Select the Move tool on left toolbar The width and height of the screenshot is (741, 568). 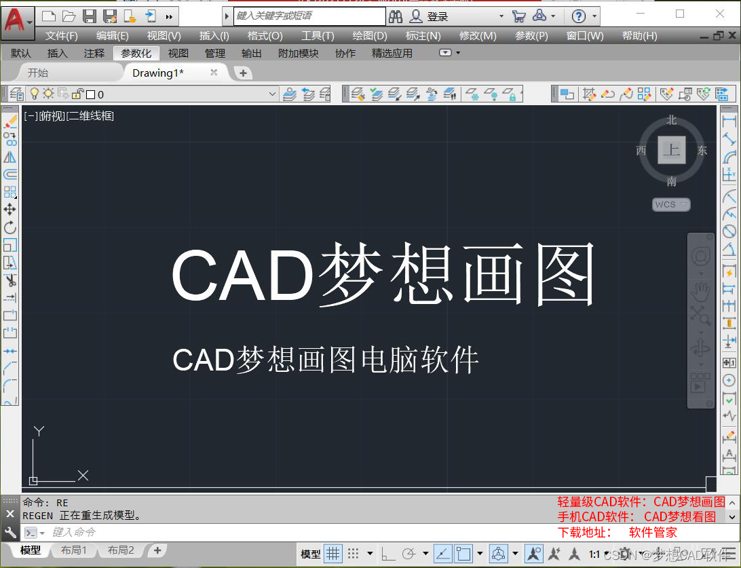[x=10, y=209]
